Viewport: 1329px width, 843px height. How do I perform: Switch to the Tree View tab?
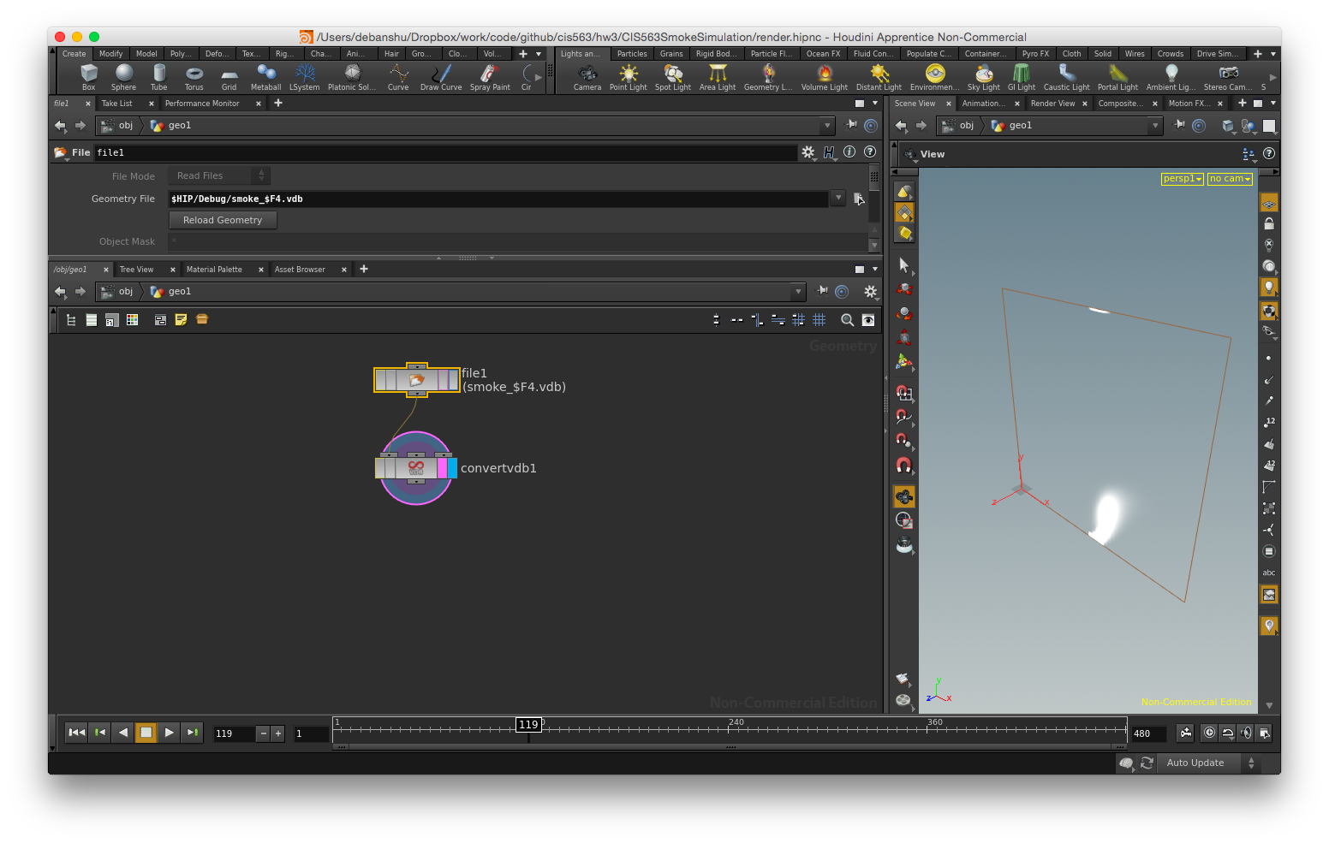click(x=136, y=270)
